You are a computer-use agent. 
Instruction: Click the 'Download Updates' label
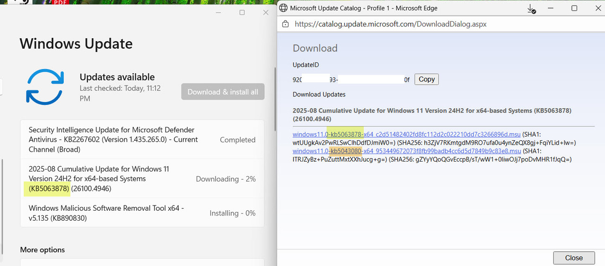pyautogui.click(x=319, y=94)
